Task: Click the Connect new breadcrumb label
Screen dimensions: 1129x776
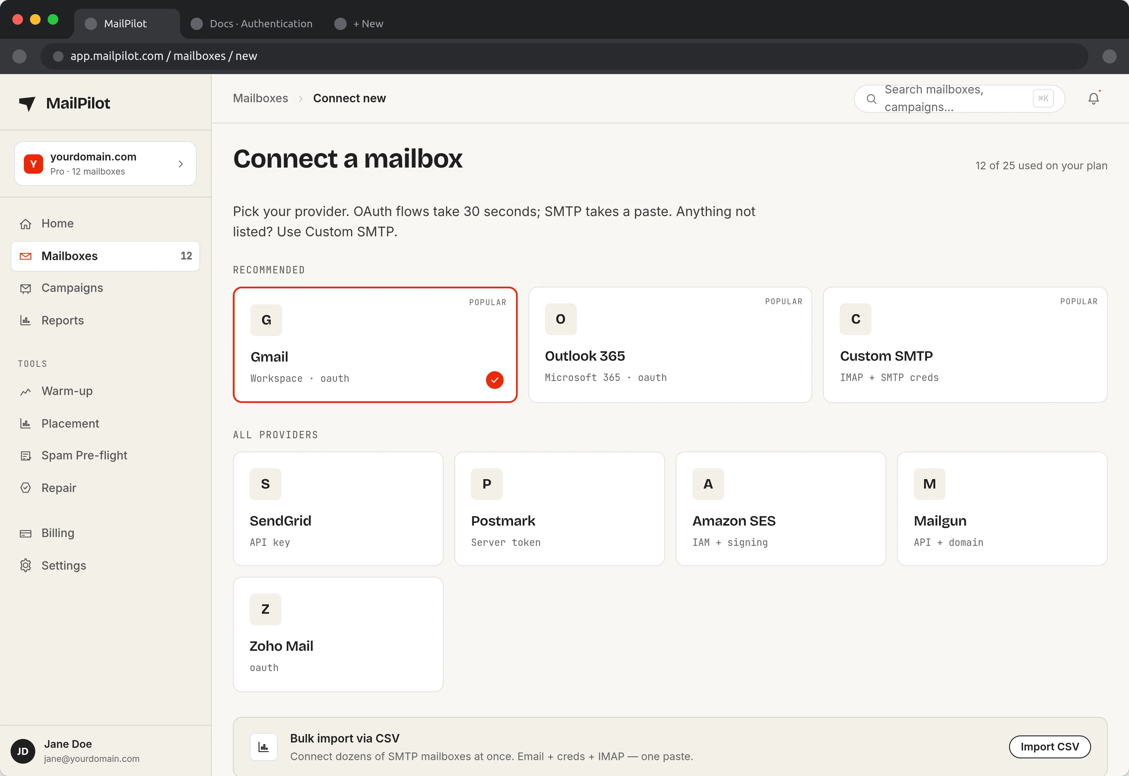Action: tap(349, 98)
